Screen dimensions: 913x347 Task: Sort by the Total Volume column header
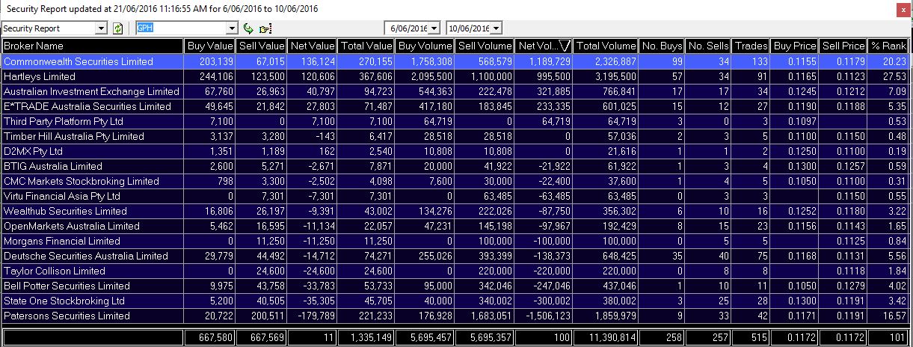click(x=606, y=46)
